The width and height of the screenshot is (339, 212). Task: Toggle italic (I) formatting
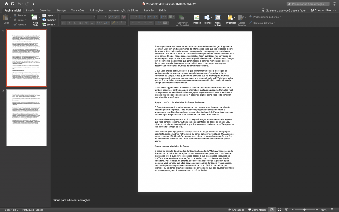coord(69,23)
